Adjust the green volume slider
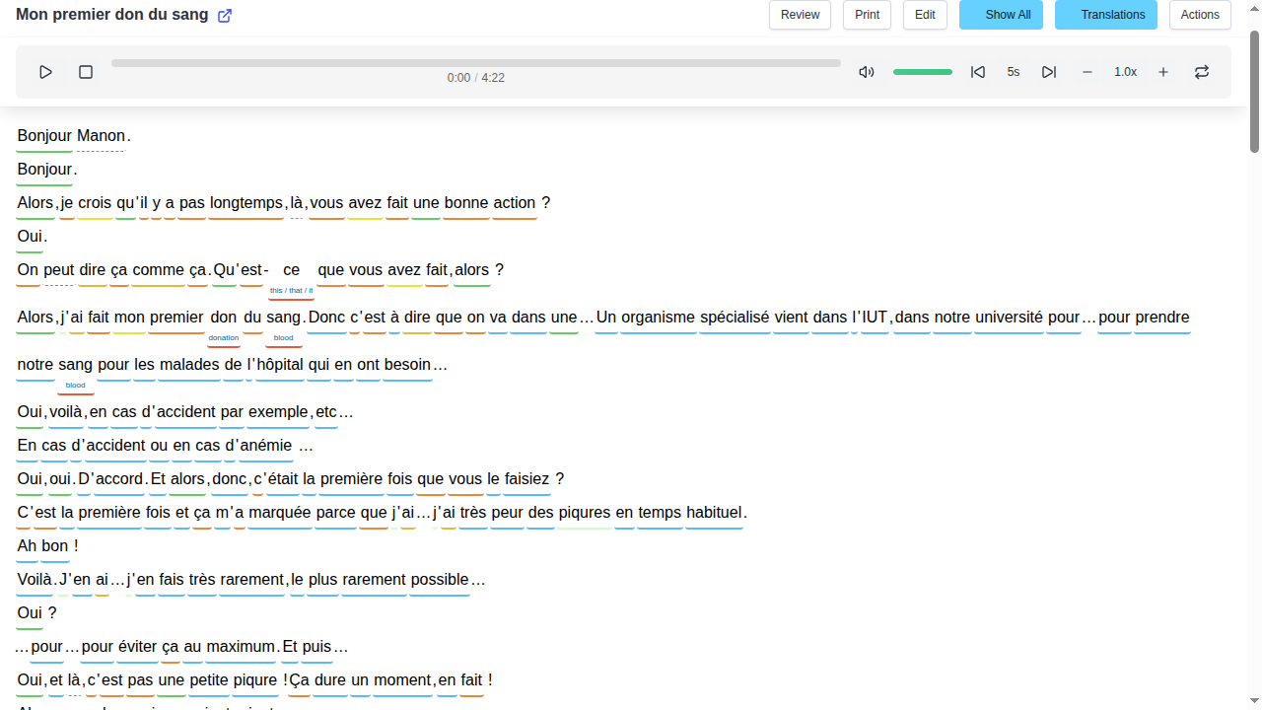The image size is (1262, 710). [x=923, y=72]
